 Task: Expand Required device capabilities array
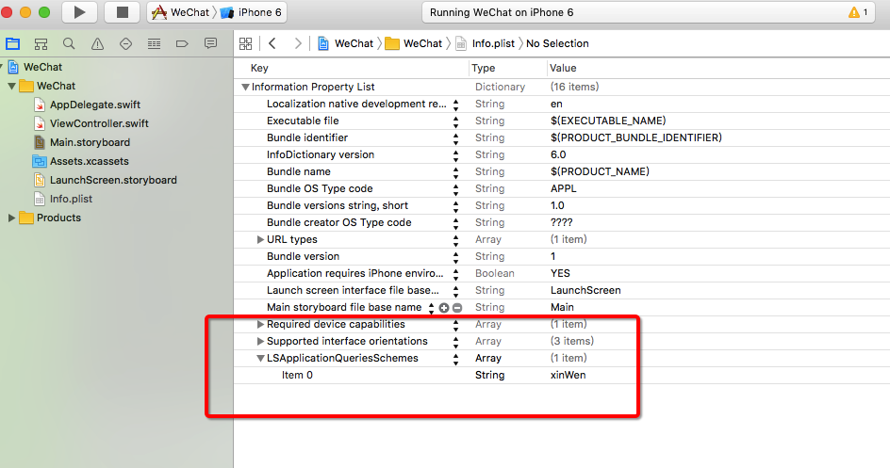click(x=260, y=325)
